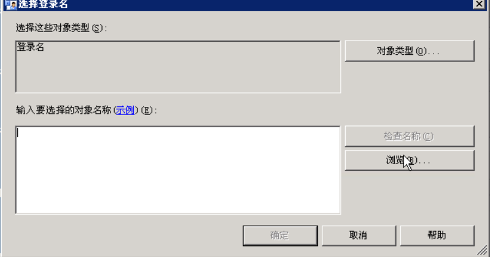Screen dimensions: 490x257
Task: Select the 登录名 entry in object types list
Action: 30,47
